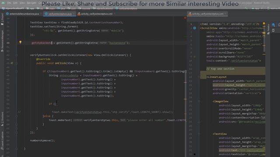Click the "// top one section" comment
The width and height of the screenshot is (280, 157).
coord(220,69)
